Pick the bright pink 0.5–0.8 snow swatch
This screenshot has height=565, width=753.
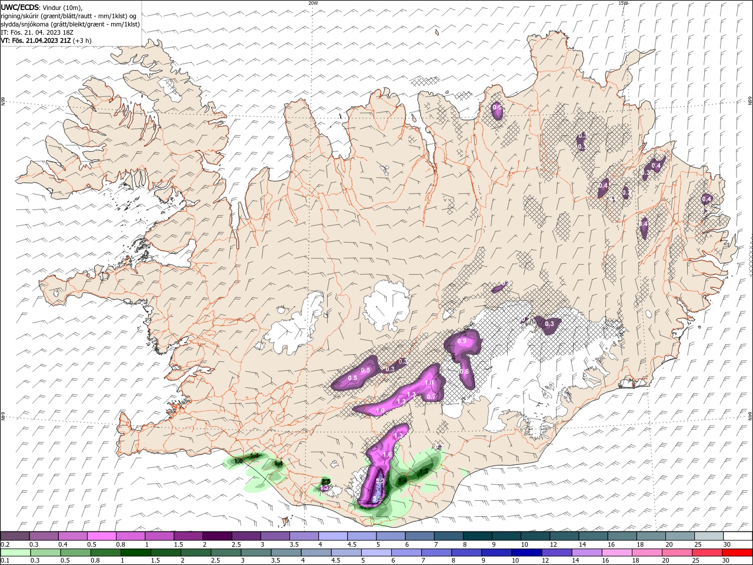103,536
